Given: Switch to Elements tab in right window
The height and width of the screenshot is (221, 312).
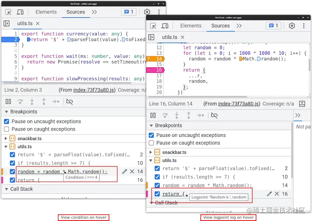Looking at the screenshot, I should click(x=191, y=26).
